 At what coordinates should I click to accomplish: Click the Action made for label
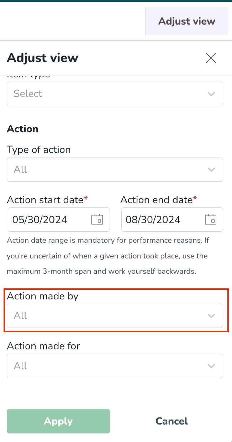[43, 346]
